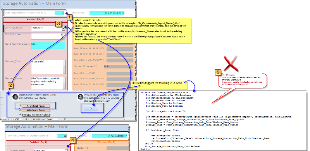Viewport: 310px width, 151px height.
Task: Click the create new record button with key icon
Action: (92, 108)
